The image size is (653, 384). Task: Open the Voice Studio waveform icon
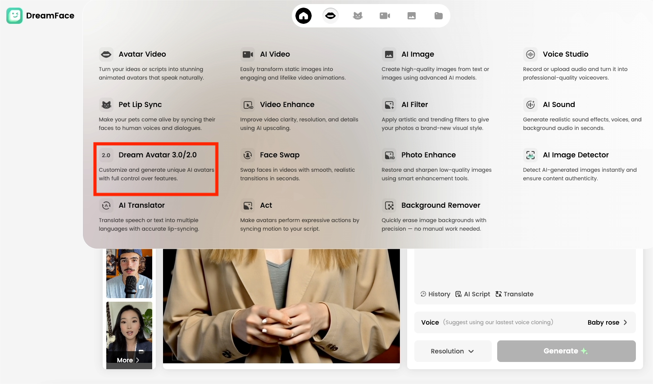click(x=531, y=54)
